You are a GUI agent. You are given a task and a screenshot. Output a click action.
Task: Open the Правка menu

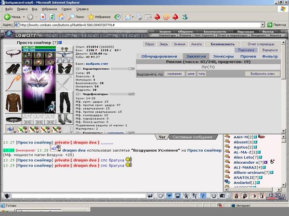[x=22, y=9]
